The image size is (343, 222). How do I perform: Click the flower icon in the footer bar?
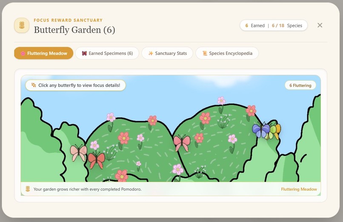point(28,189)
